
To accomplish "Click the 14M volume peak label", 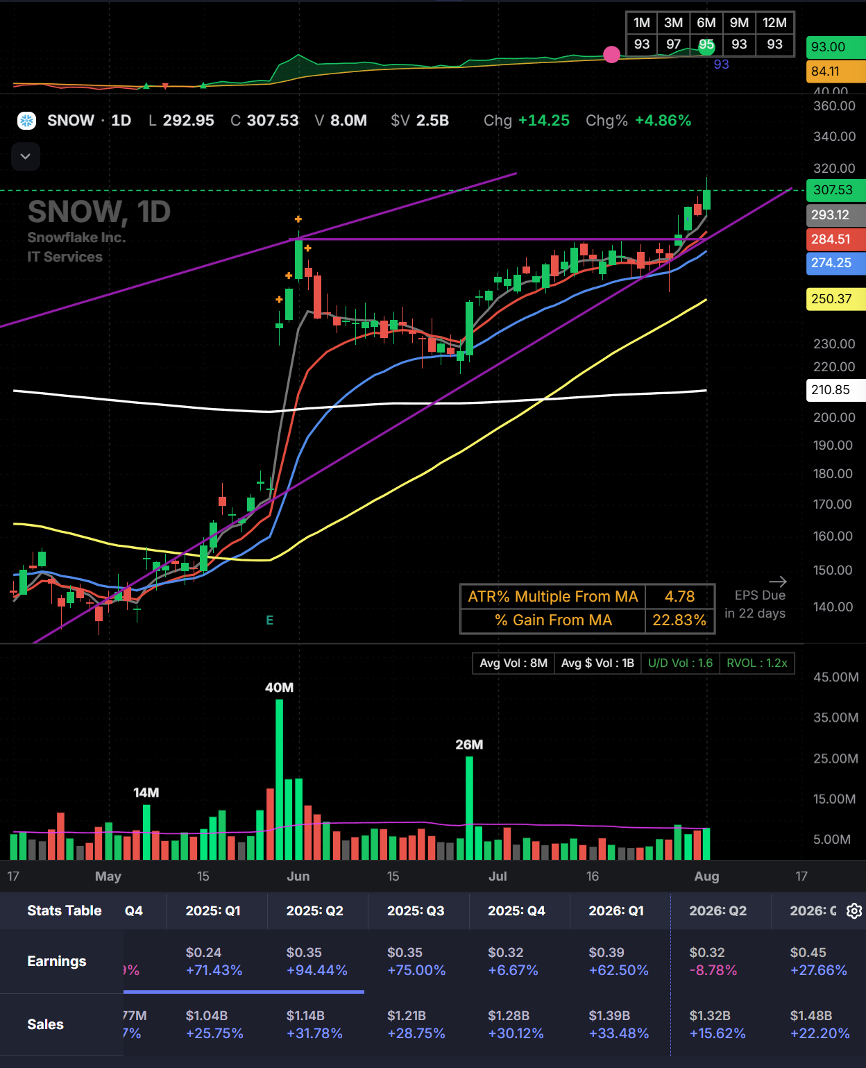I will [146, 792].
